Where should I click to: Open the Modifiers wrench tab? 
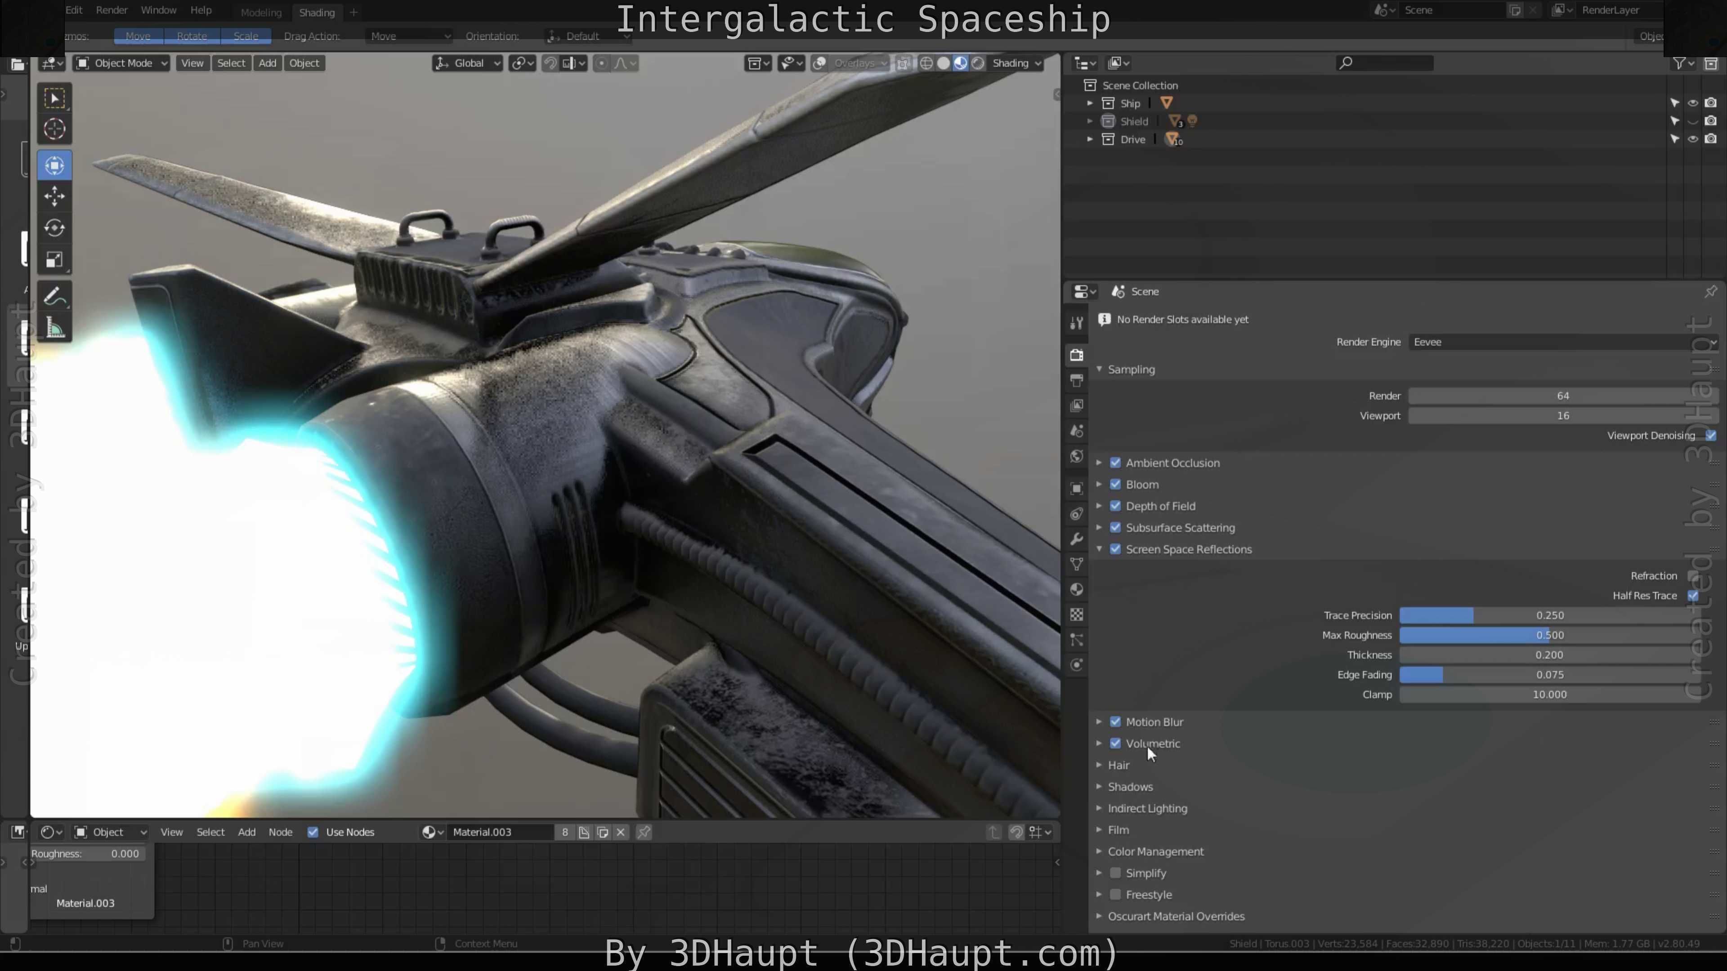1077,539
